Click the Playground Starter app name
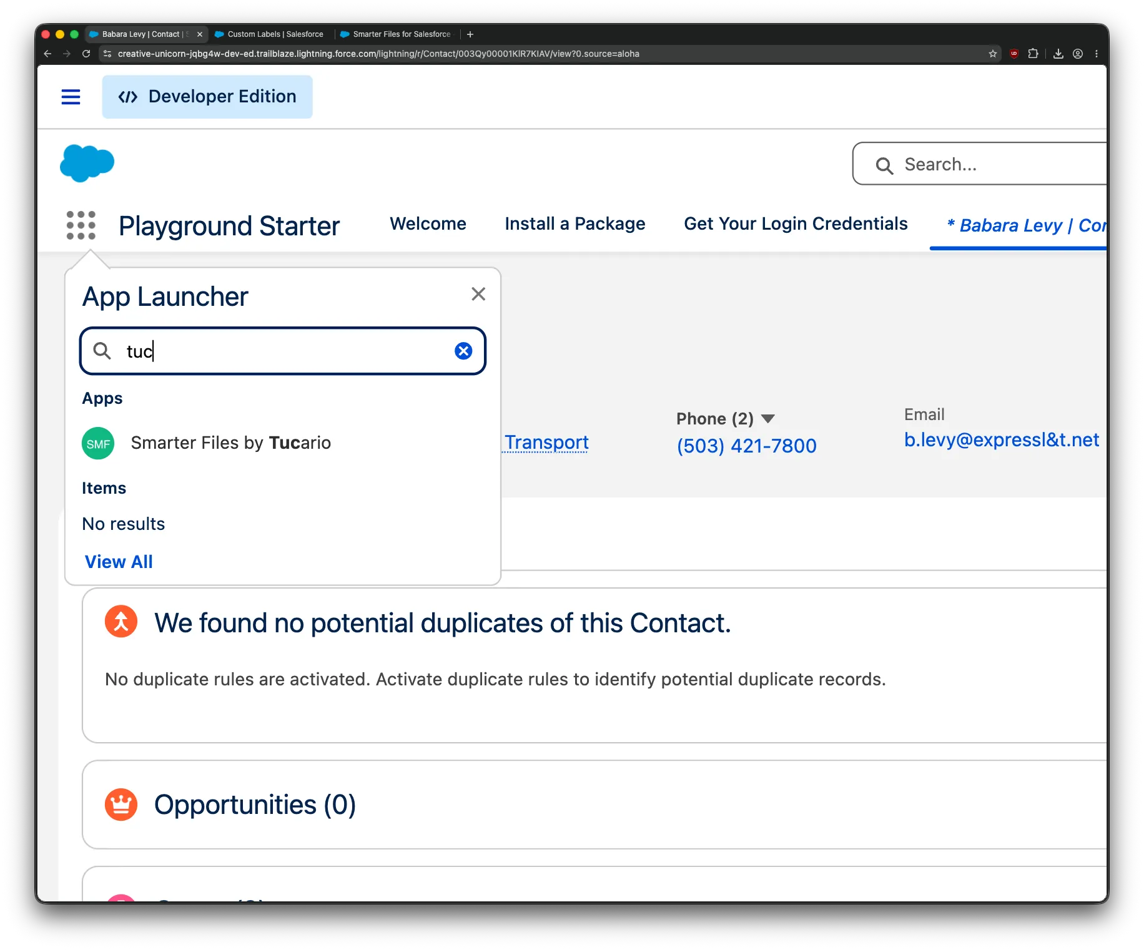Image resolution: width=1144 pixels, height=950 pixels. click(x=229, y=225)
